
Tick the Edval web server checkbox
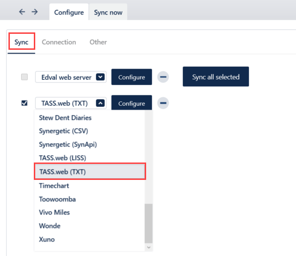(x=24, y=77)
